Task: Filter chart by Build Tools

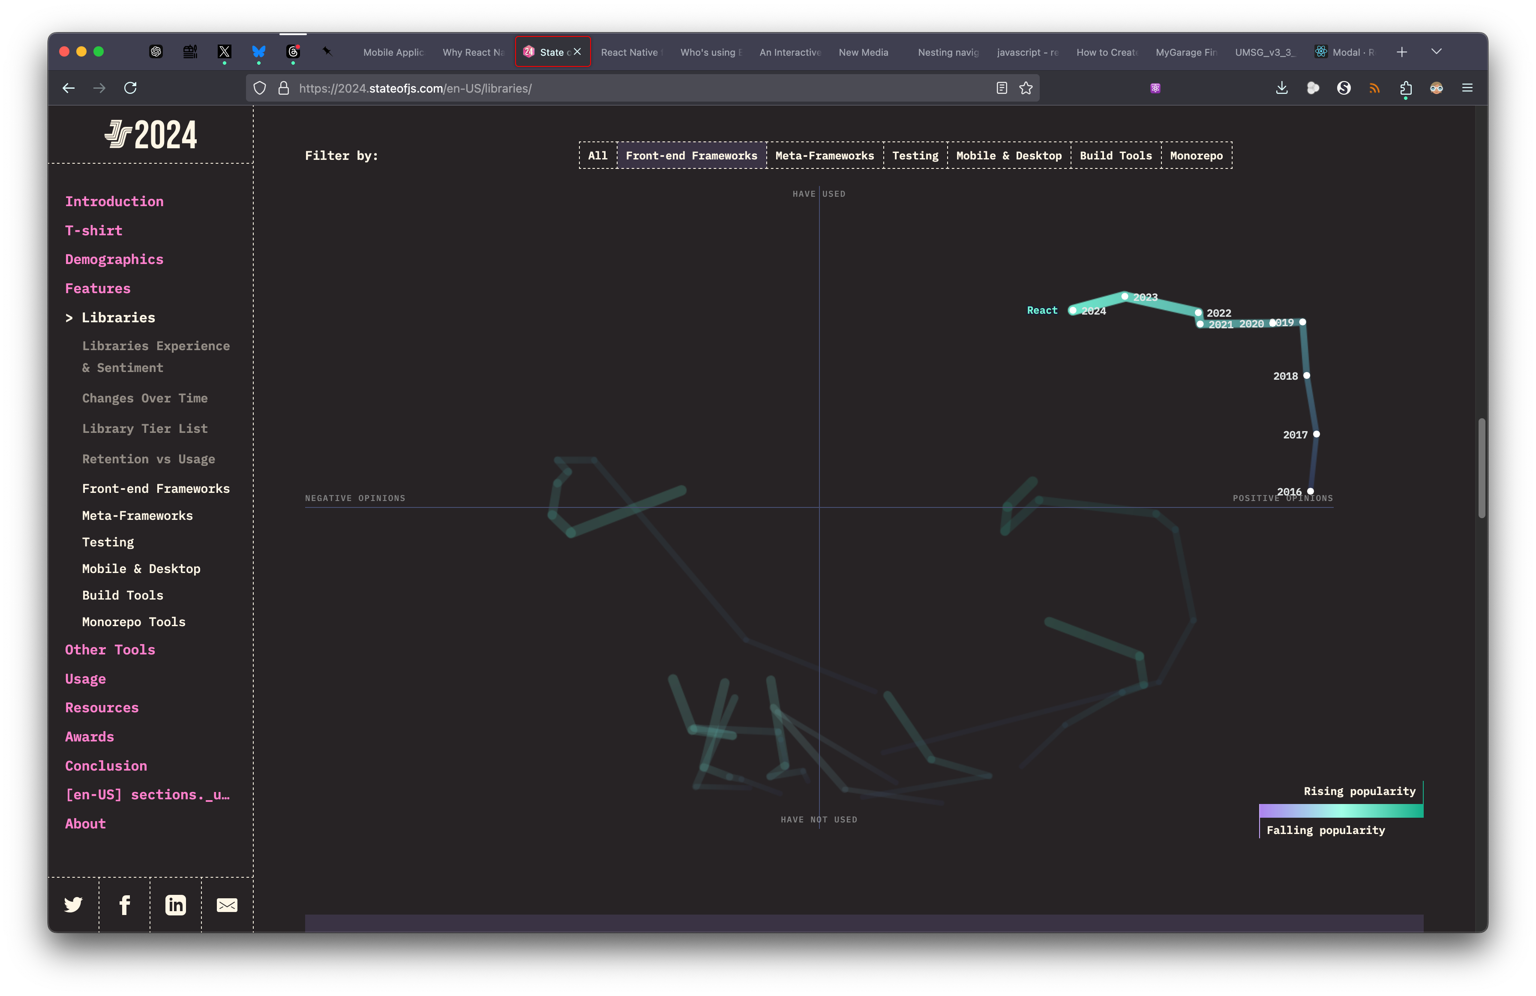Action: coord(1115,156)
